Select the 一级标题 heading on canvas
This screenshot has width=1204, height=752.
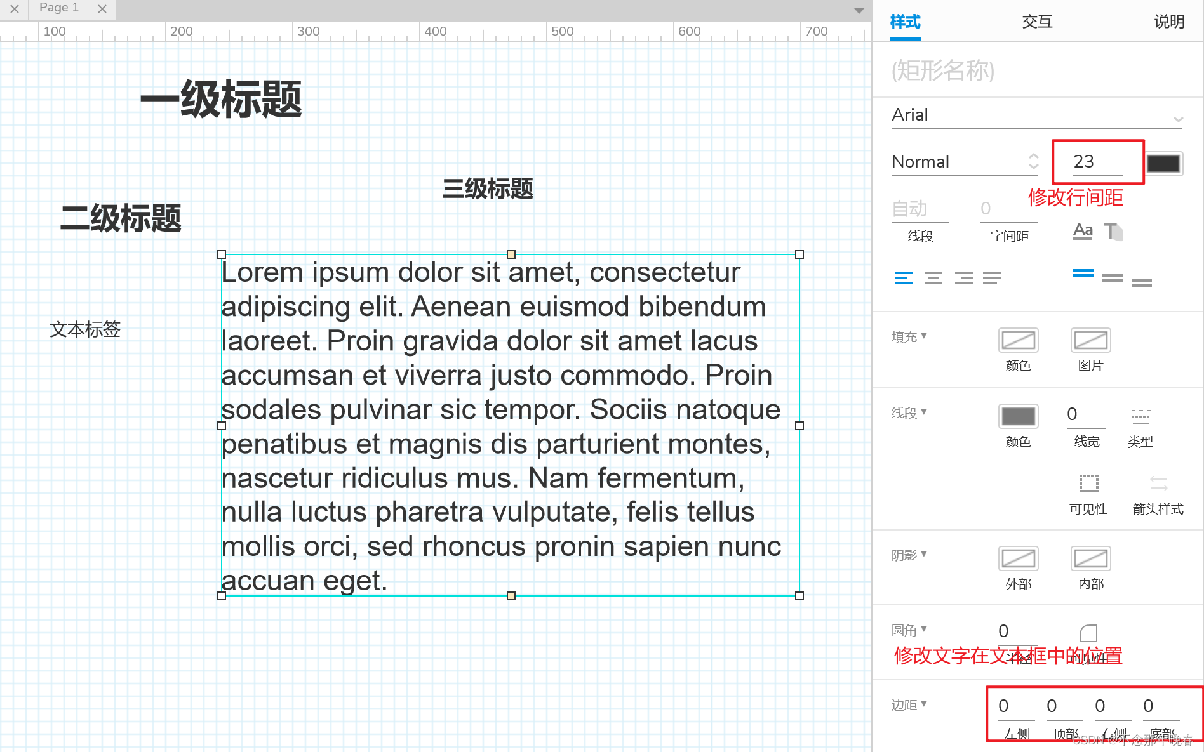click(x=221, y=100)
